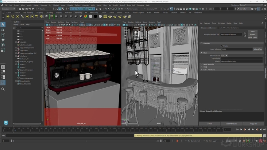
Task: Open the Outliner Display menu
Action: (x=16, y=24)
